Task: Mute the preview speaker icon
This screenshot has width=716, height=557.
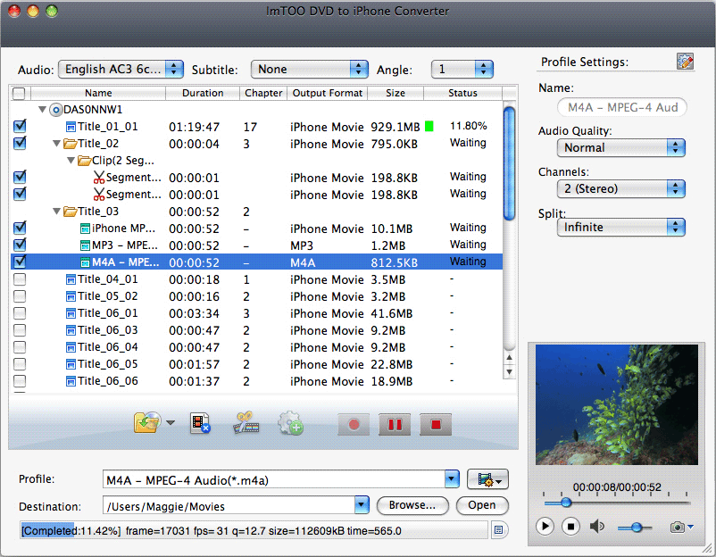Action: [596, 527]
